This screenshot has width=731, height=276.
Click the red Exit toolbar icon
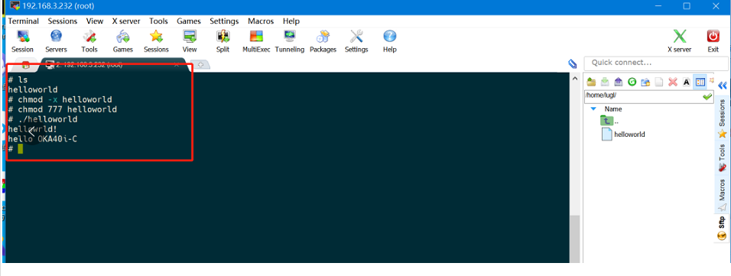(x=713, y=41)
